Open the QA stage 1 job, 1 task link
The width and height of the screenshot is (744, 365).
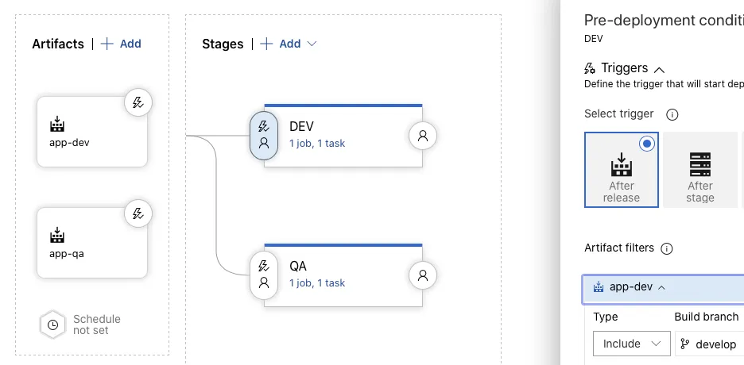click(317, 283)
